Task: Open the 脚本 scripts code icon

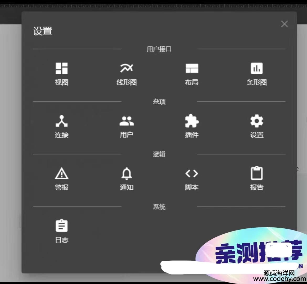Action: 192,173
